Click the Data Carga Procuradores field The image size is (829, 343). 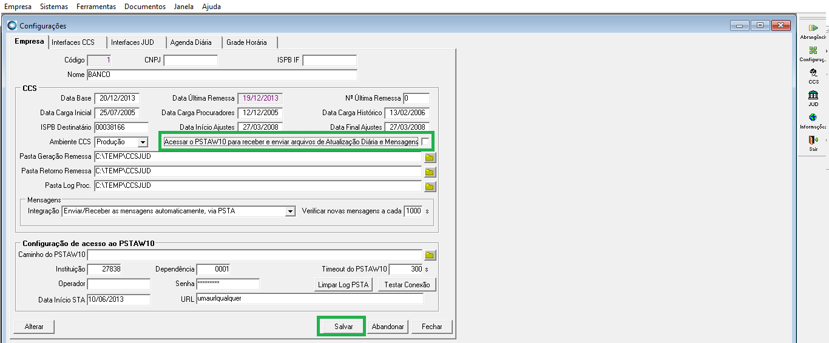pyautogui.click(x=260, y=113)
